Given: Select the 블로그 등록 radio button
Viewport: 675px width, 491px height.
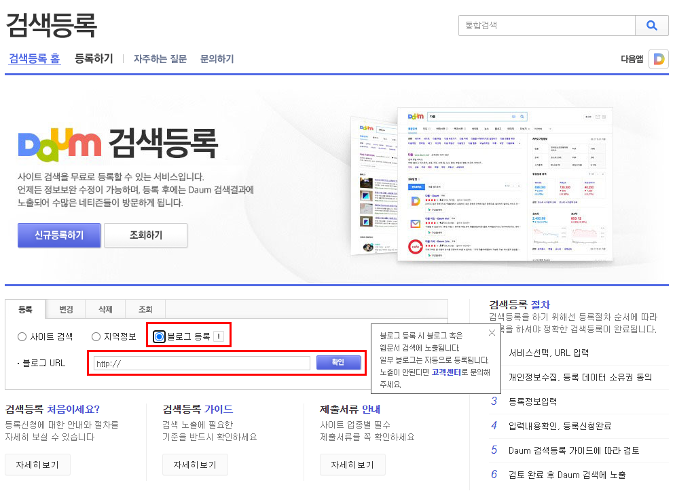Looking at the screenshot, I should point(160,336).
